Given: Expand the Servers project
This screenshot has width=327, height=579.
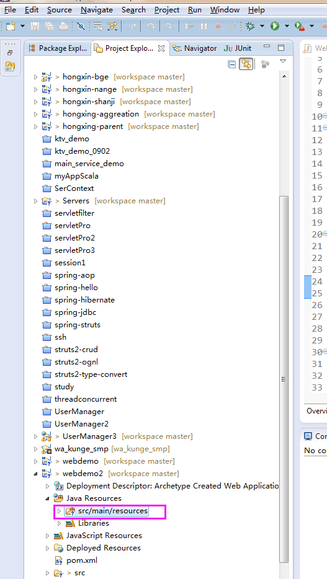Looking at the screenshot, I should click(x=35, y=201).
